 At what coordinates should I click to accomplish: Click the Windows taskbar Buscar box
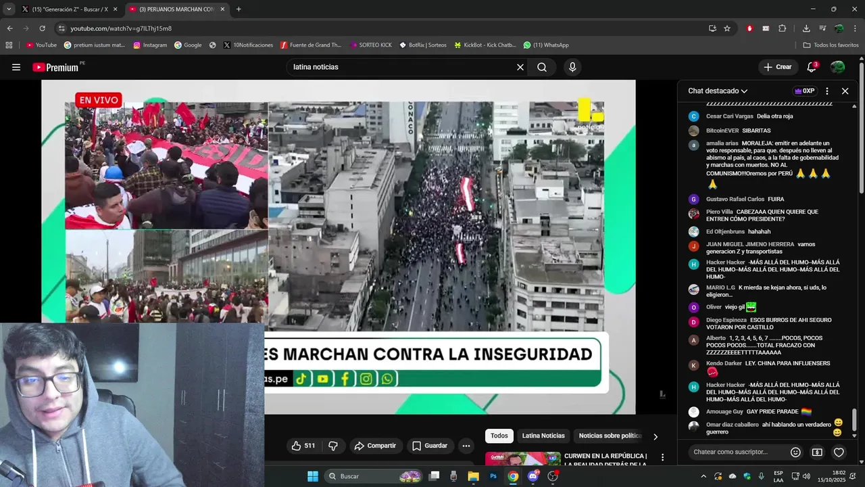(x=374, y=476)
